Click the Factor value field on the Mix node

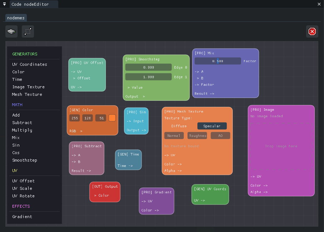coord(217,61)
